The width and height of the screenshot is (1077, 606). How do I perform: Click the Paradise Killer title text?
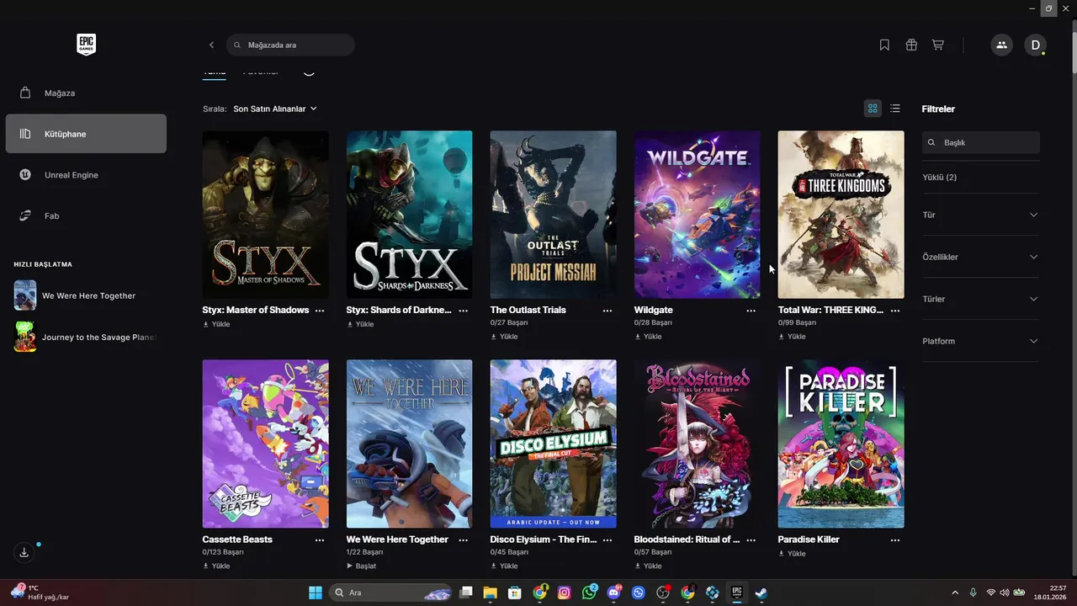click(809, 540)
